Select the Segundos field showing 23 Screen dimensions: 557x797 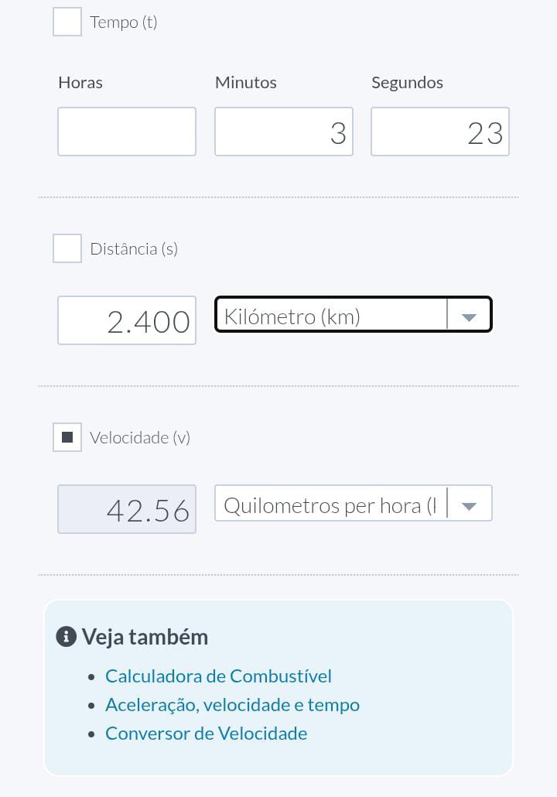(x=439, y=132)
